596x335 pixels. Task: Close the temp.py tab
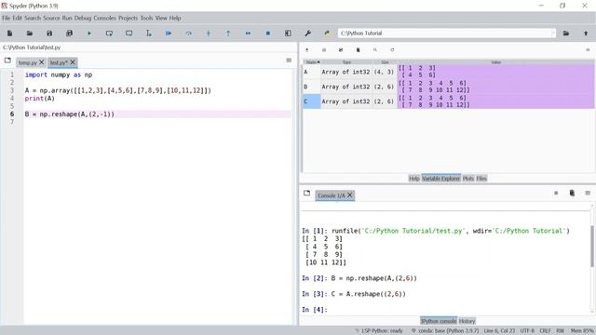click(42, 62)
